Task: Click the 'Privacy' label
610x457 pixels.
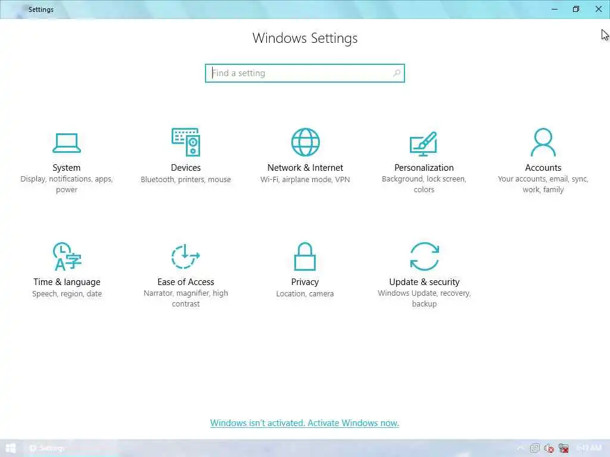Action: point(305,281)
